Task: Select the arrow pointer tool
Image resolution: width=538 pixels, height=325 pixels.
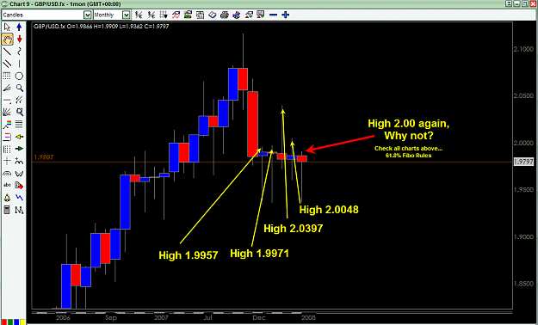Action: 7,28
